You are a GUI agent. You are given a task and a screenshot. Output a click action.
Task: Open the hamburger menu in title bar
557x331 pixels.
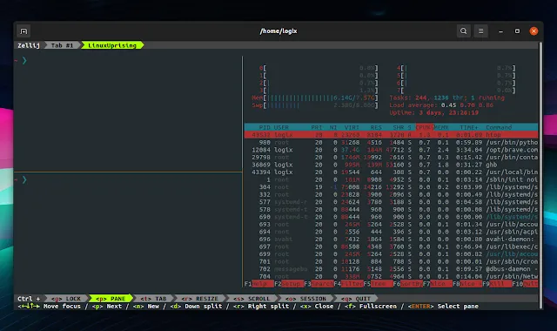[480, 31]
